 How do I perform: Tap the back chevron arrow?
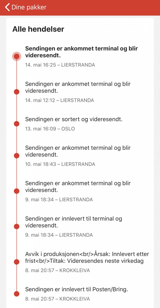point(7,7)
